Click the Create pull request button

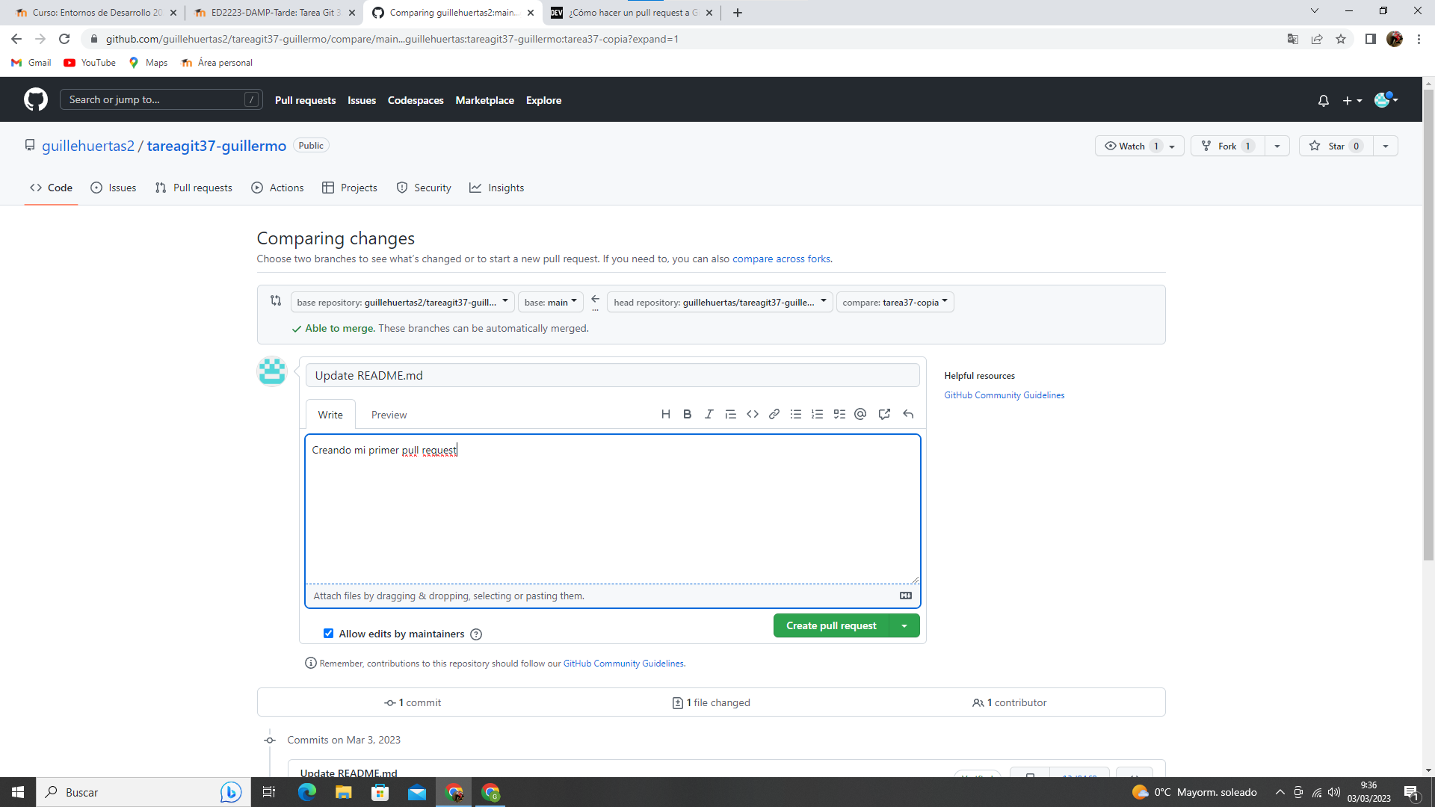coord(830,625)
